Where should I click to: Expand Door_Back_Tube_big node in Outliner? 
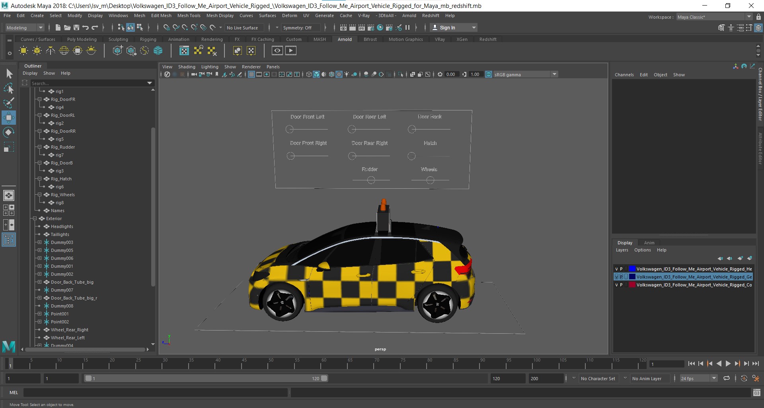point(39,282)
